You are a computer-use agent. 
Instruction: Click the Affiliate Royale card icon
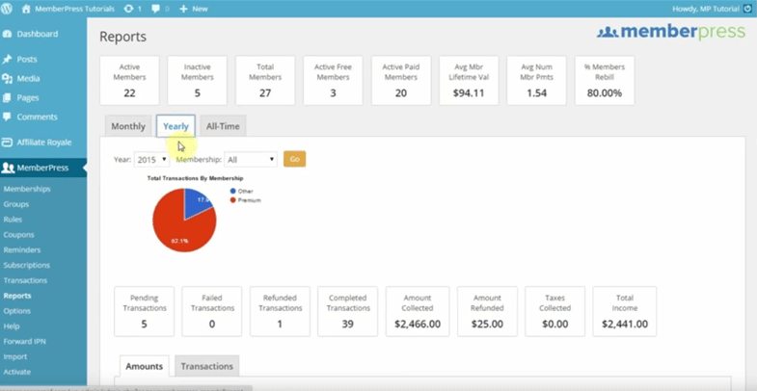click(x=7, y=143)
